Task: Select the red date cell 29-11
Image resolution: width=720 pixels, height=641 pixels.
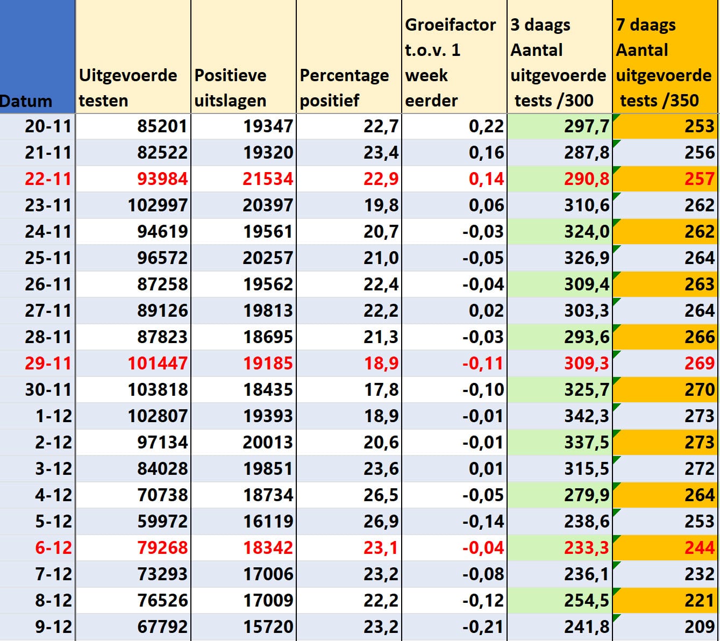Action: click(37, 364)
